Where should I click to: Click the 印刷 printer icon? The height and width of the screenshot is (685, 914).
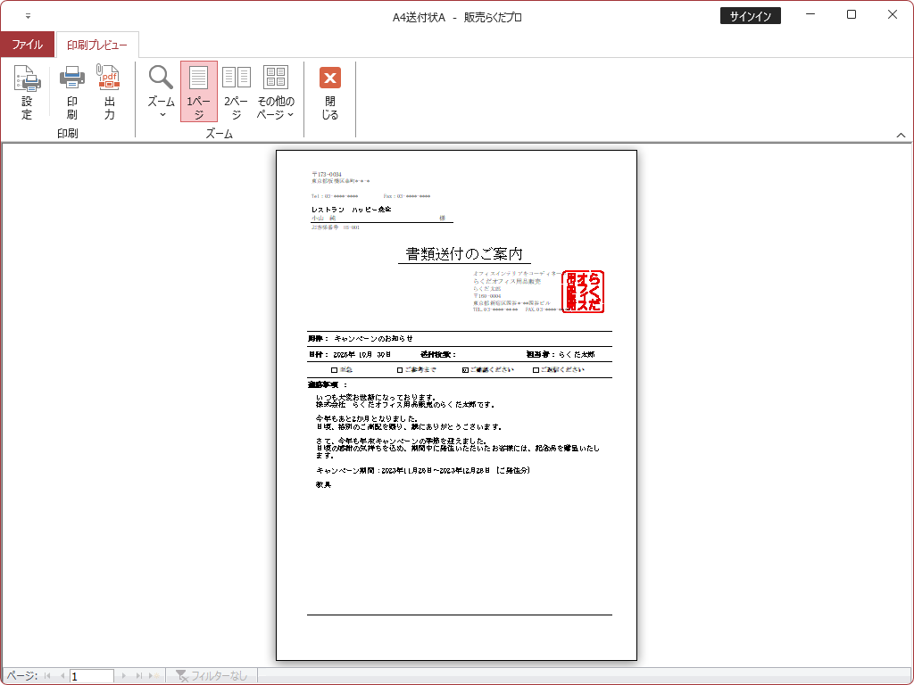(71, 92)
